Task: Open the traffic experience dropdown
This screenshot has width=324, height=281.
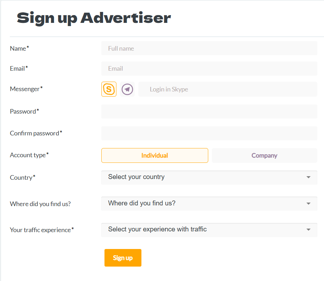Action: coord(209,230)
